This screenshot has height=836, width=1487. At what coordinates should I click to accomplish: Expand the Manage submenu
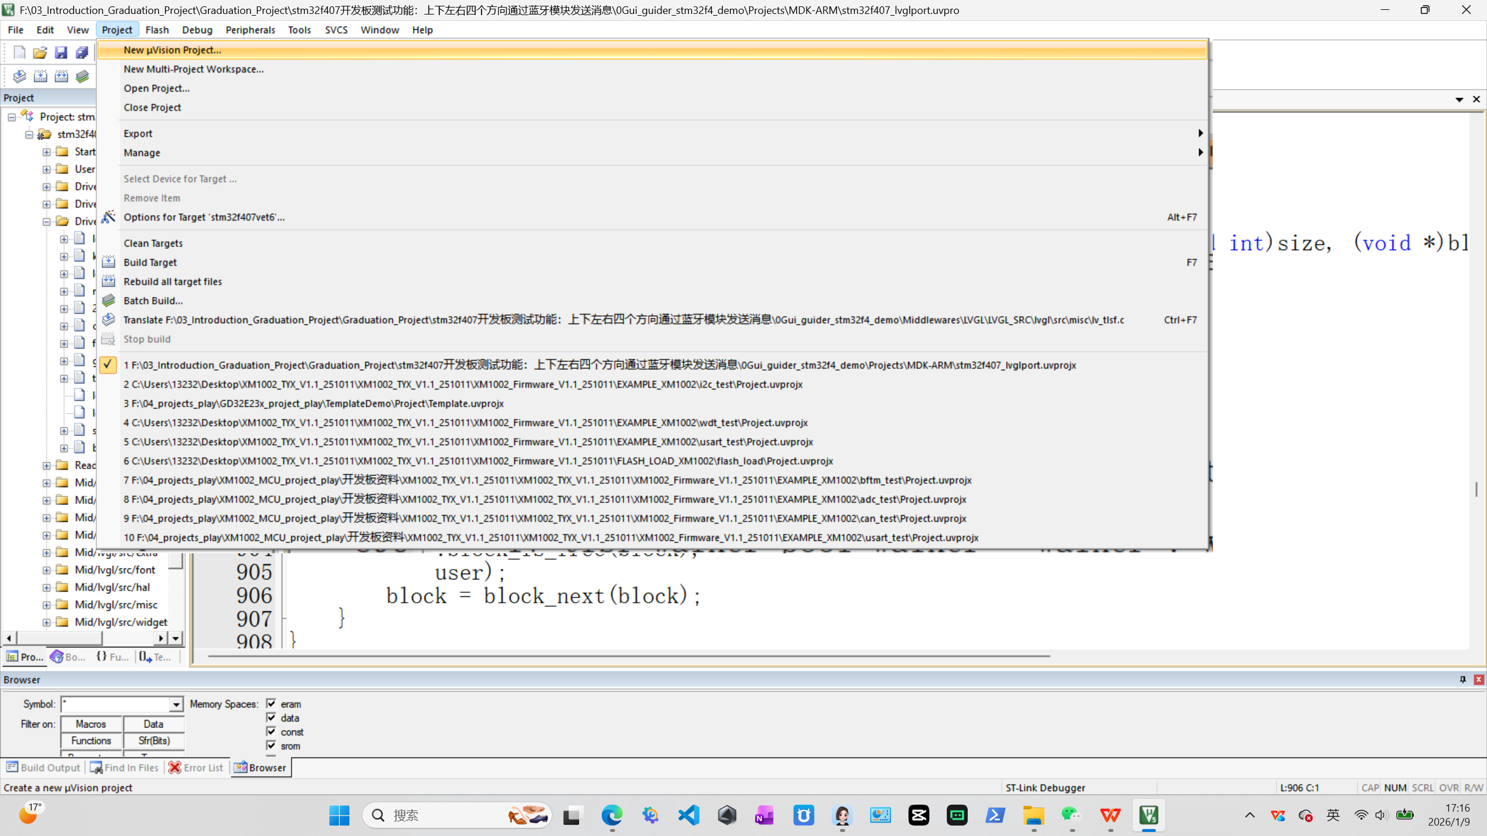(653, 153)
